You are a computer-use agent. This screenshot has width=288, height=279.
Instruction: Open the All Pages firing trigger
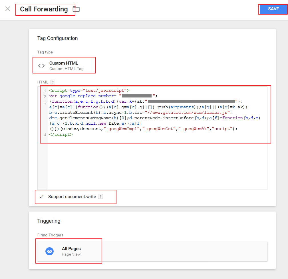click(x=152, y=251)
